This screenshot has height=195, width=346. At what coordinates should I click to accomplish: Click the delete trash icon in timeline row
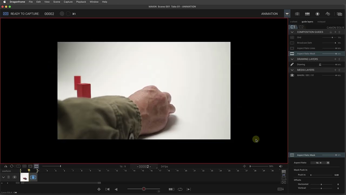8,177
